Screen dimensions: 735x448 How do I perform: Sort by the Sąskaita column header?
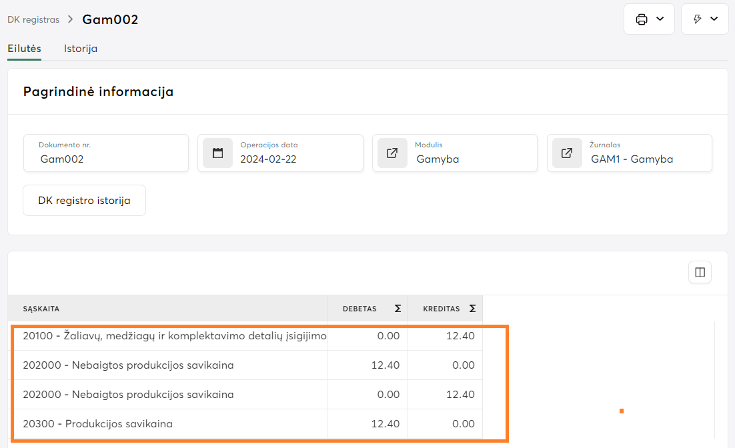coord(41,309)
